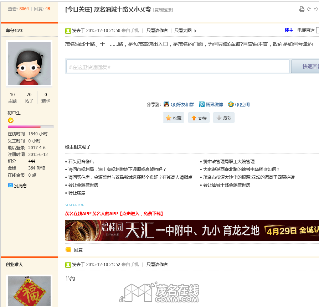Screen dimensions: 319x307
Task: Click the [今日关注] category tag
Action: 78,9
